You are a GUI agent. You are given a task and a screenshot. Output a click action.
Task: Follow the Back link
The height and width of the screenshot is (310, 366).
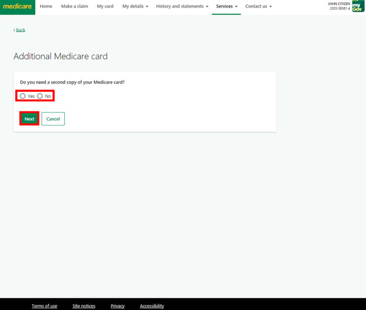point(19,30)
